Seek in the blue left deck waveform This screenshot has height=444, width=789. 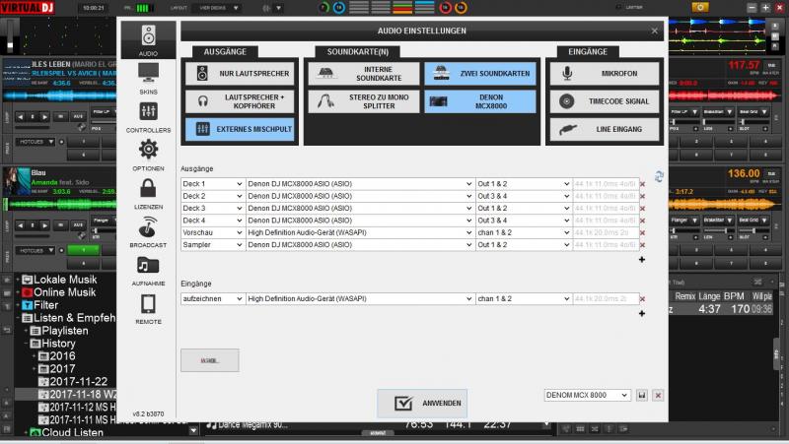pos(59,95)
